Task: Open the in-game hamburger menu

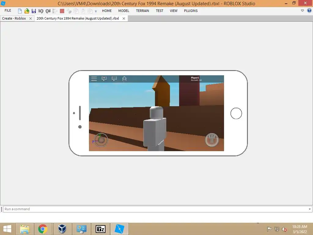Action: (x=94, y=79)
